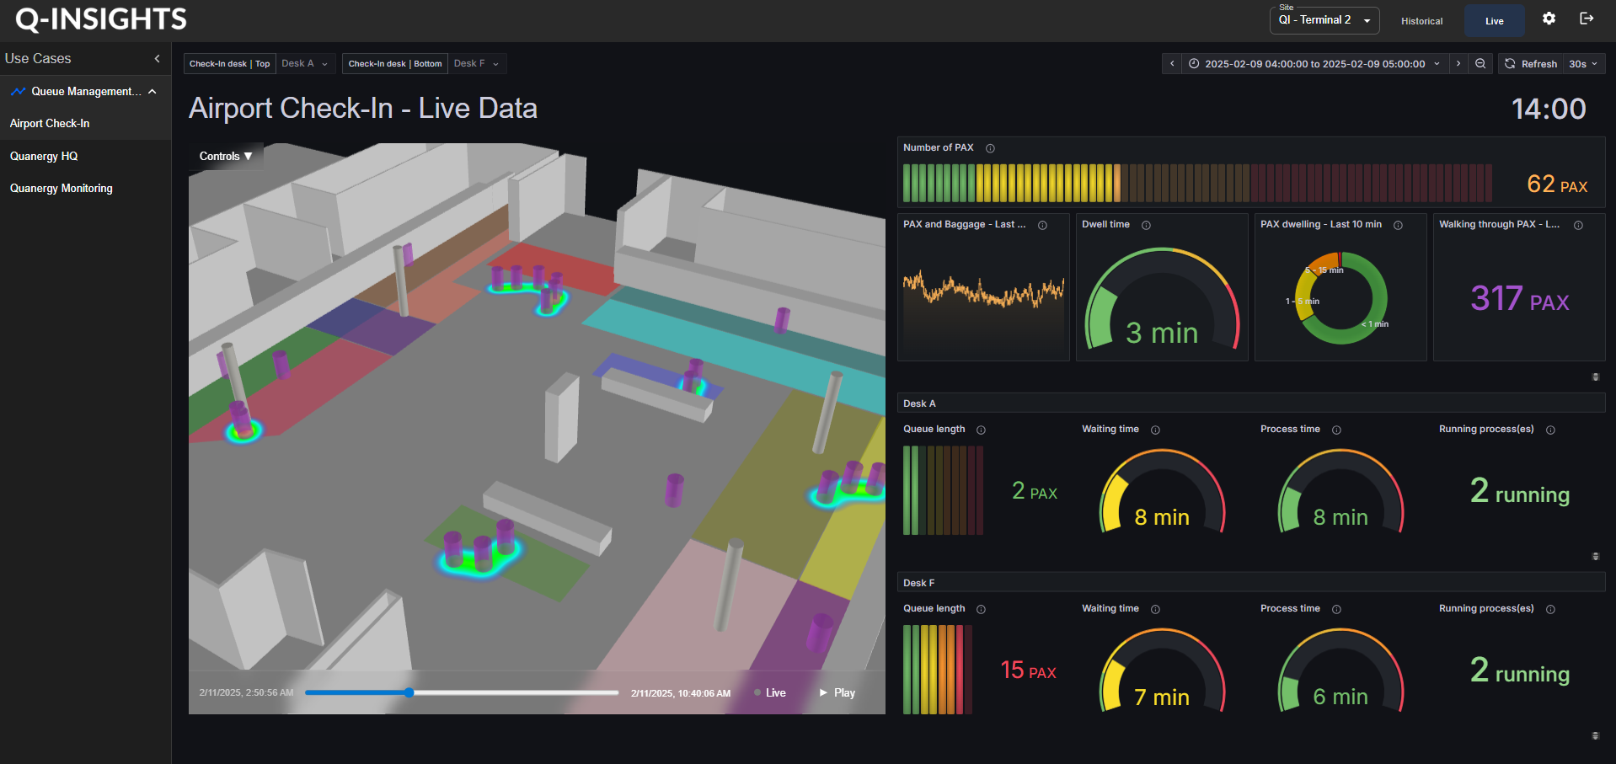Enable Live mode on the playback bar
The height and width of the screenshot is (764, 1616).
(x=769, y=692)
